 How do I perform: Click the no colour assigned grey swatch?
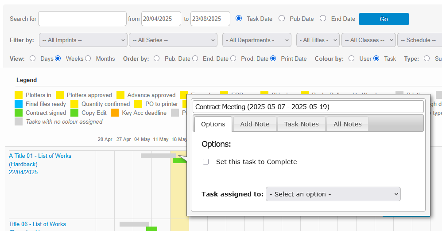19,121
